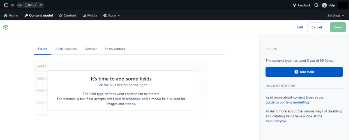
Task: Click the blue Add field button
Action: pyautogui.click(x=304, y=72)
